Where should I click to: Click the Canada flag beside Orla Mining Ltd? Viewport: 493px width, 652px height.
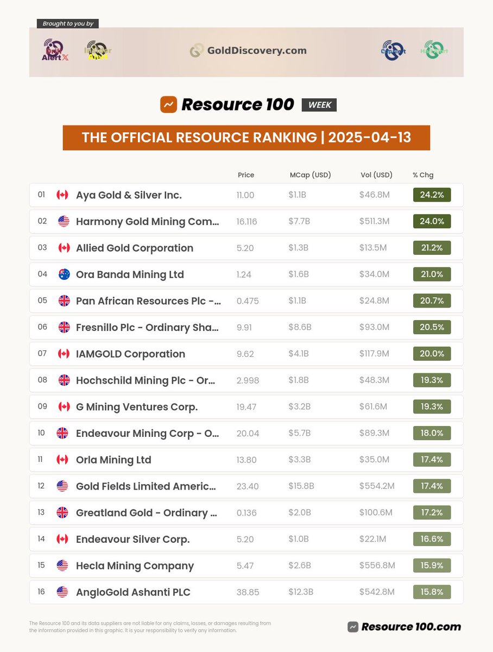pos(62,460)
